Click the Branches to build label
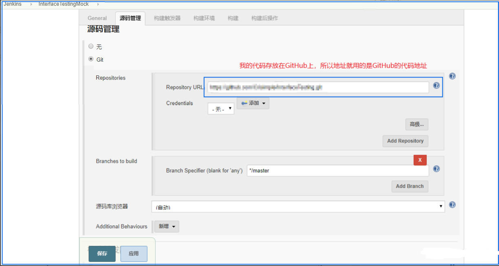The height and width of the screenshot is (266, 499). point(116,161)
